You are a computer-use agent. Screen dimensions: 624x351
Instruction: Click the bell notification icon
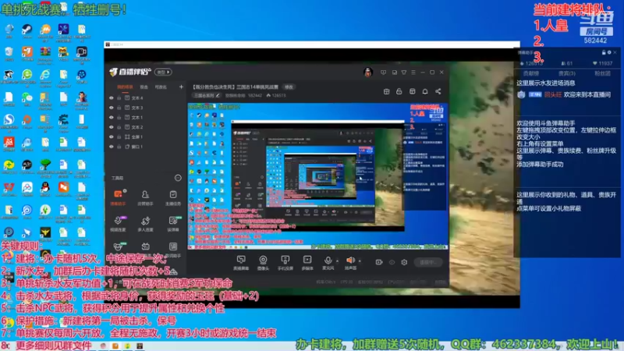coord(425,91)
